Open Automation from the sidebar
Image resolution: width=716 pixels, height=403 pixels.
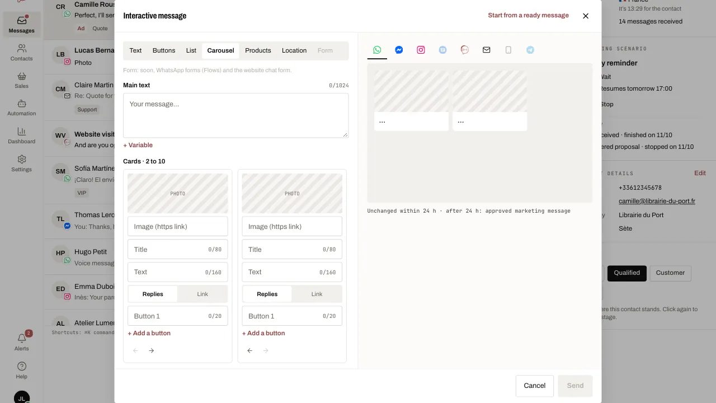[22, 107]
